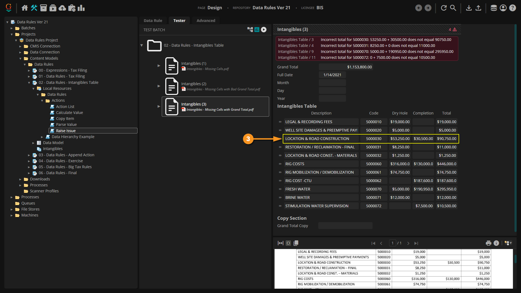Select the Calculate Value action
This screenshot has width=521, height=293.
coord(69,113)
